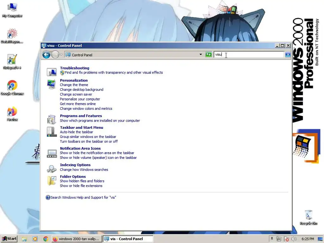Viewport: 324px width, 243px height.
Task: Open Personalize your computer link
Action: click(x=80, y=99)
